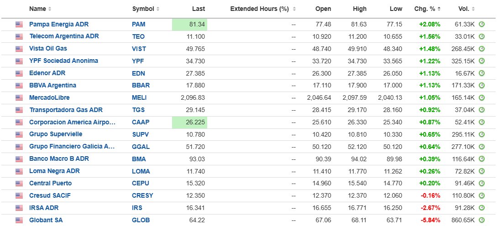497x230 pixels.
Task: Click the clock icon in the Central Puerto row
Action: coord(481,183)
